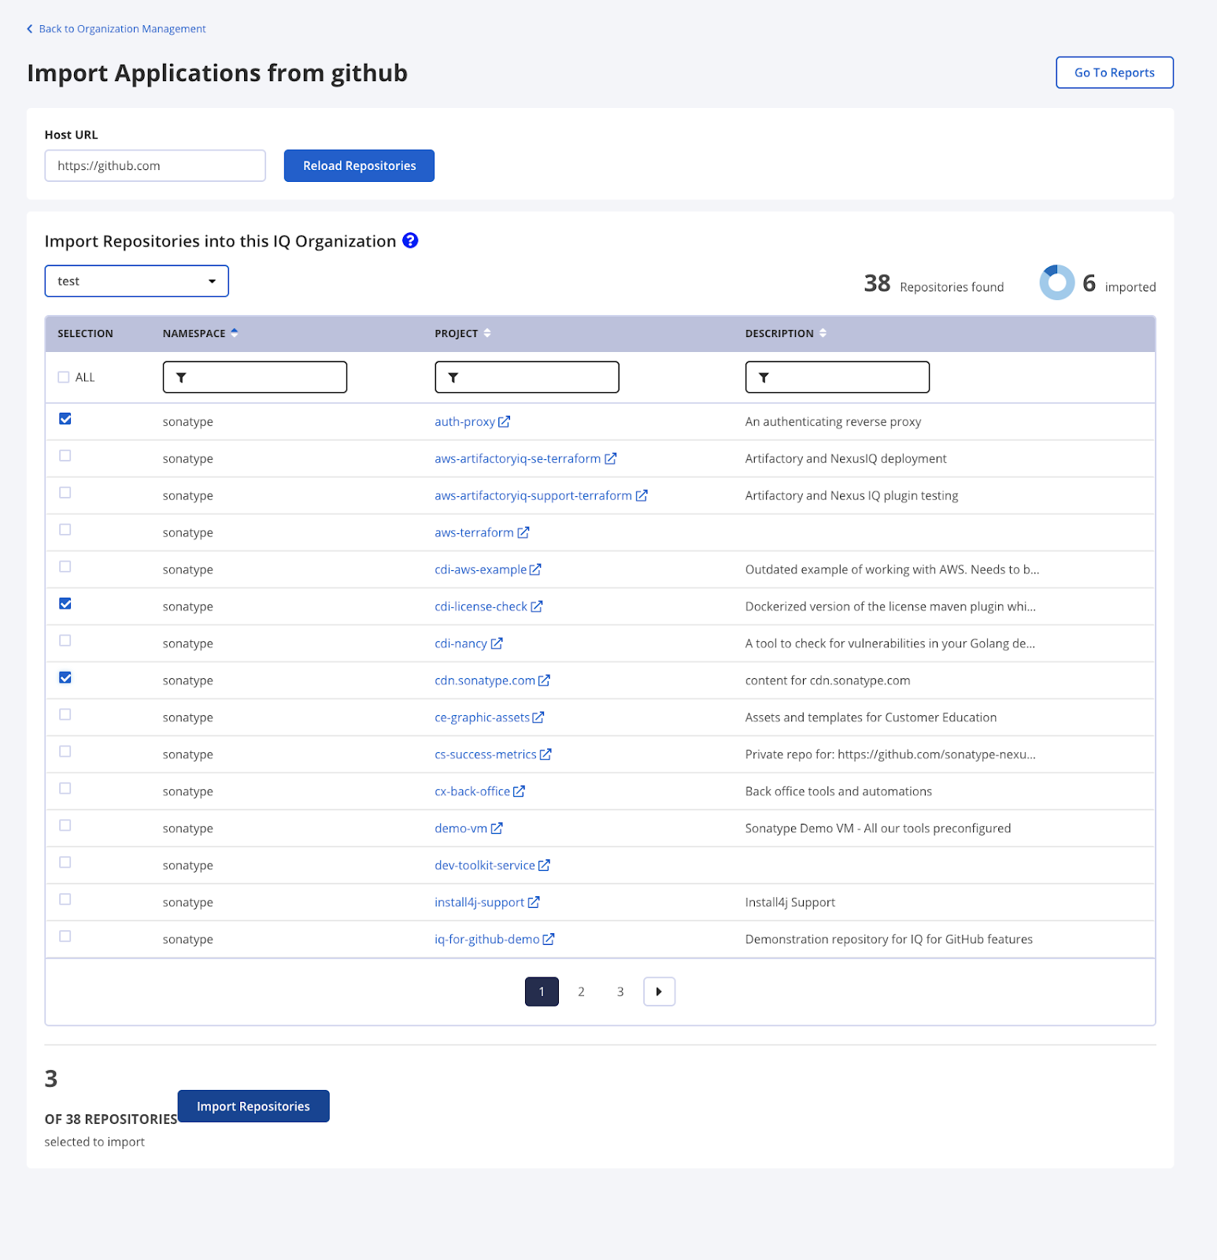Viewport: 1217px width, 1260px height.
Task: Go to the next page arrow
Action: [660, 991]
